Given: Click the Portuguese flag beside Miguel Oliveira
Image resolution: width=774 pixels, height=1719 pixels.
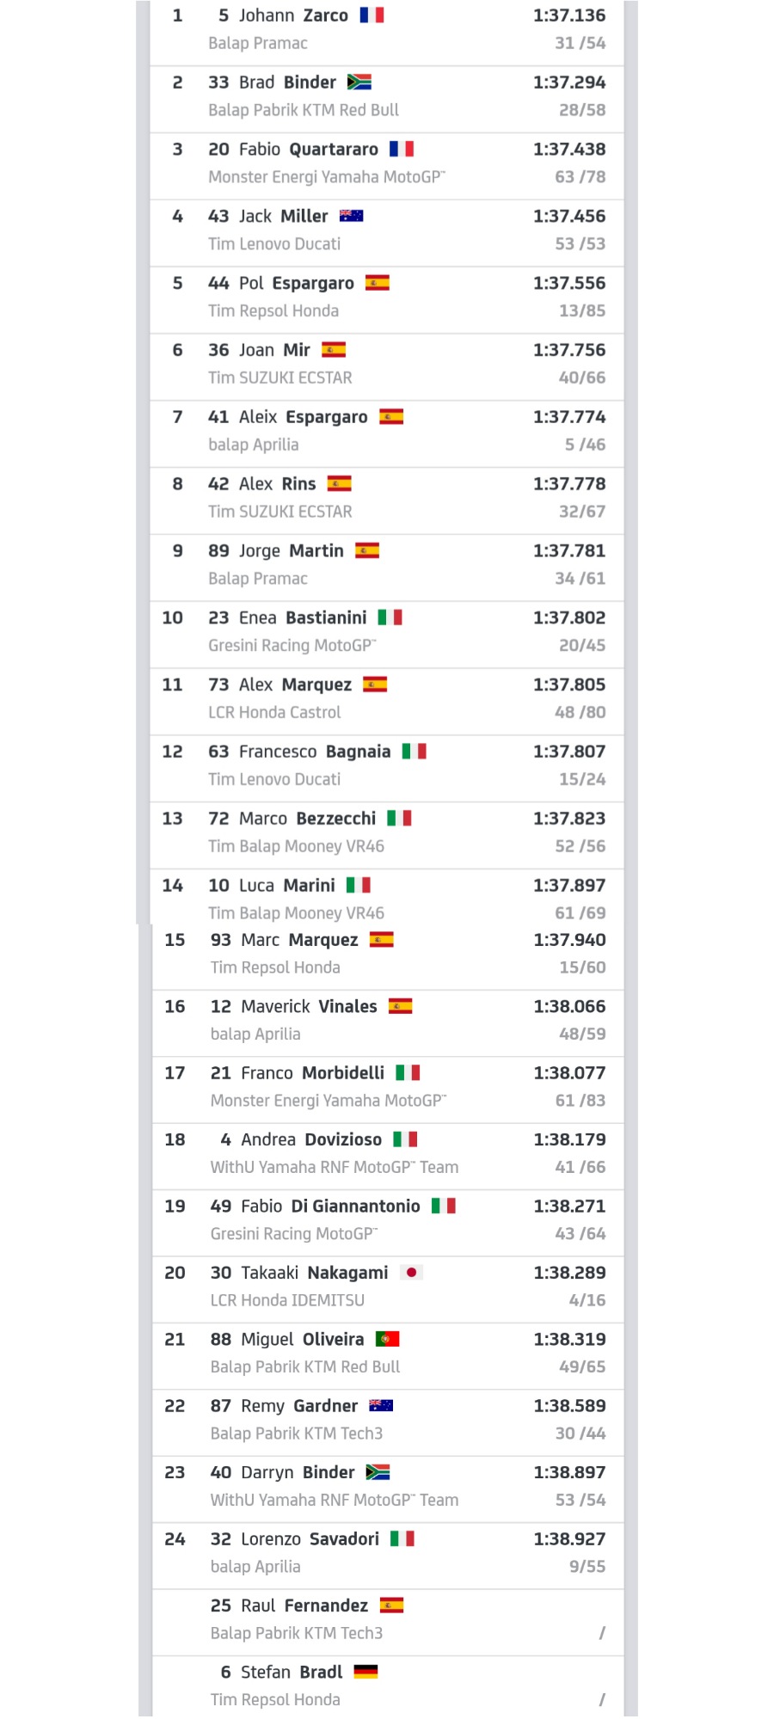Looking at the screenshot, I should (x=388, y=1339).
